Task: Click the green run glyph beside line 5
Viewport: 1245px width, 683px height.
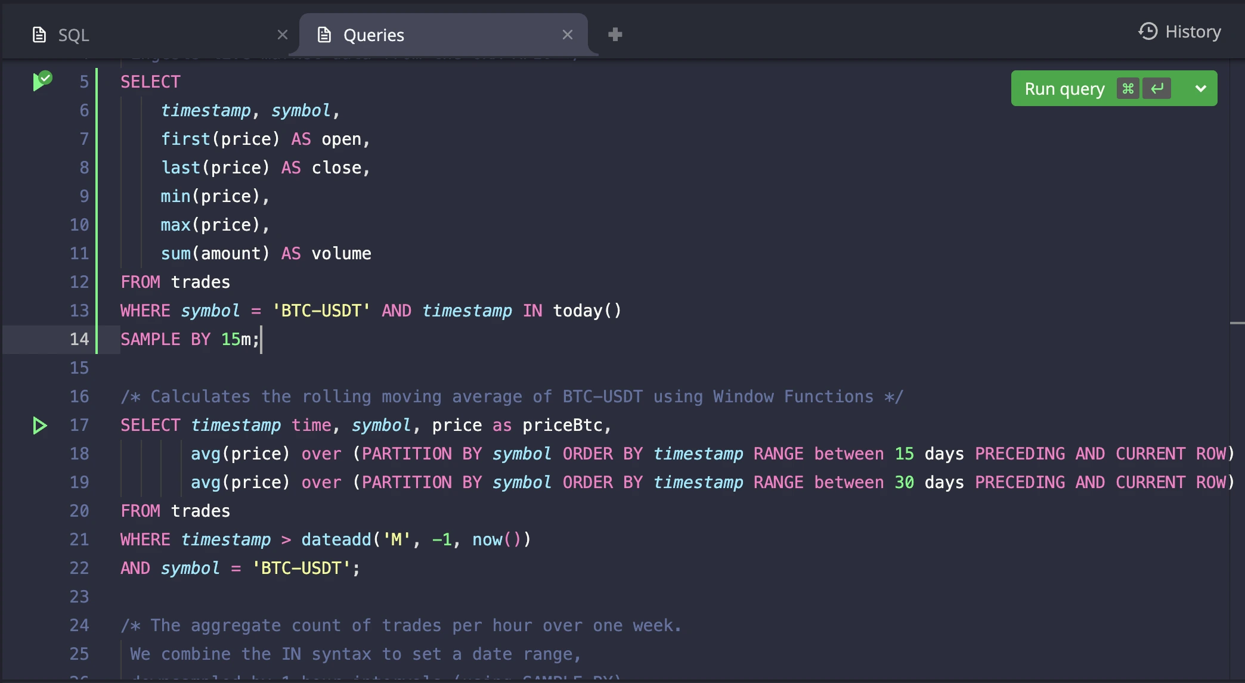Action: coord(42,79)
